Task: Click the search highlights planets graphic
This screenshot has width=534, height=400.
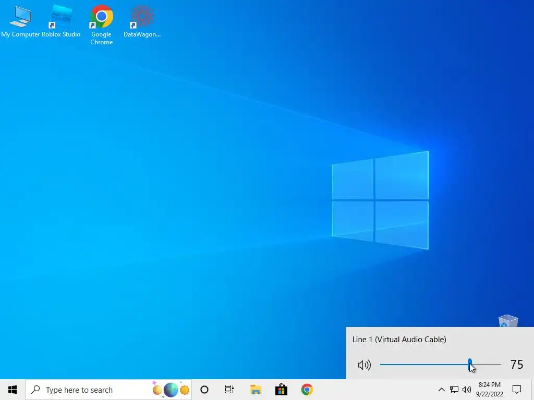Action: (171, 390)
